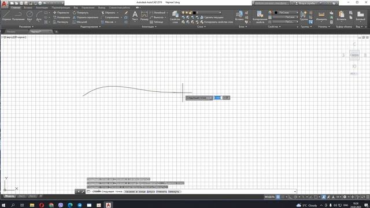Image resolution: width=370 pixels, height=208 pixels.
Task: Choose Отменить option in command line
Action: 161,191
